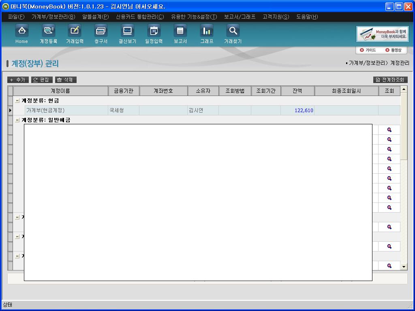Open the 그래프 chart icon
415x311 pixels.
[x=207, y=31]
